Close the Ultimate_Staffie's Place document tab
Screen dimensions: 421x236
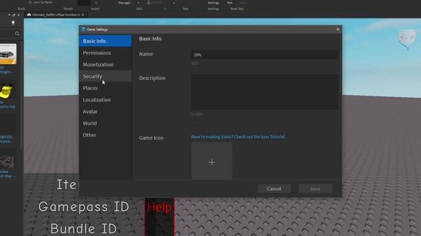(83, 14)
